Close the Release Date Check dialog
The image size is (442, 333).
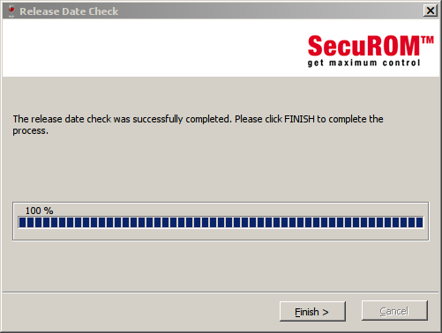coord(431,11)
